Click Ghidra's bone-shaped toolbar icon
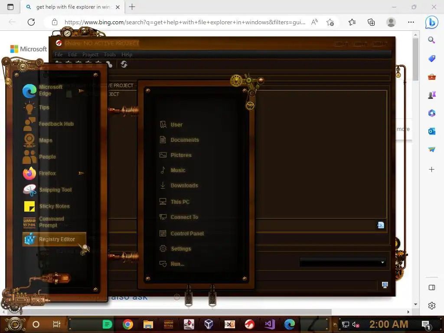444x333 pixels. tap(109, 64)
